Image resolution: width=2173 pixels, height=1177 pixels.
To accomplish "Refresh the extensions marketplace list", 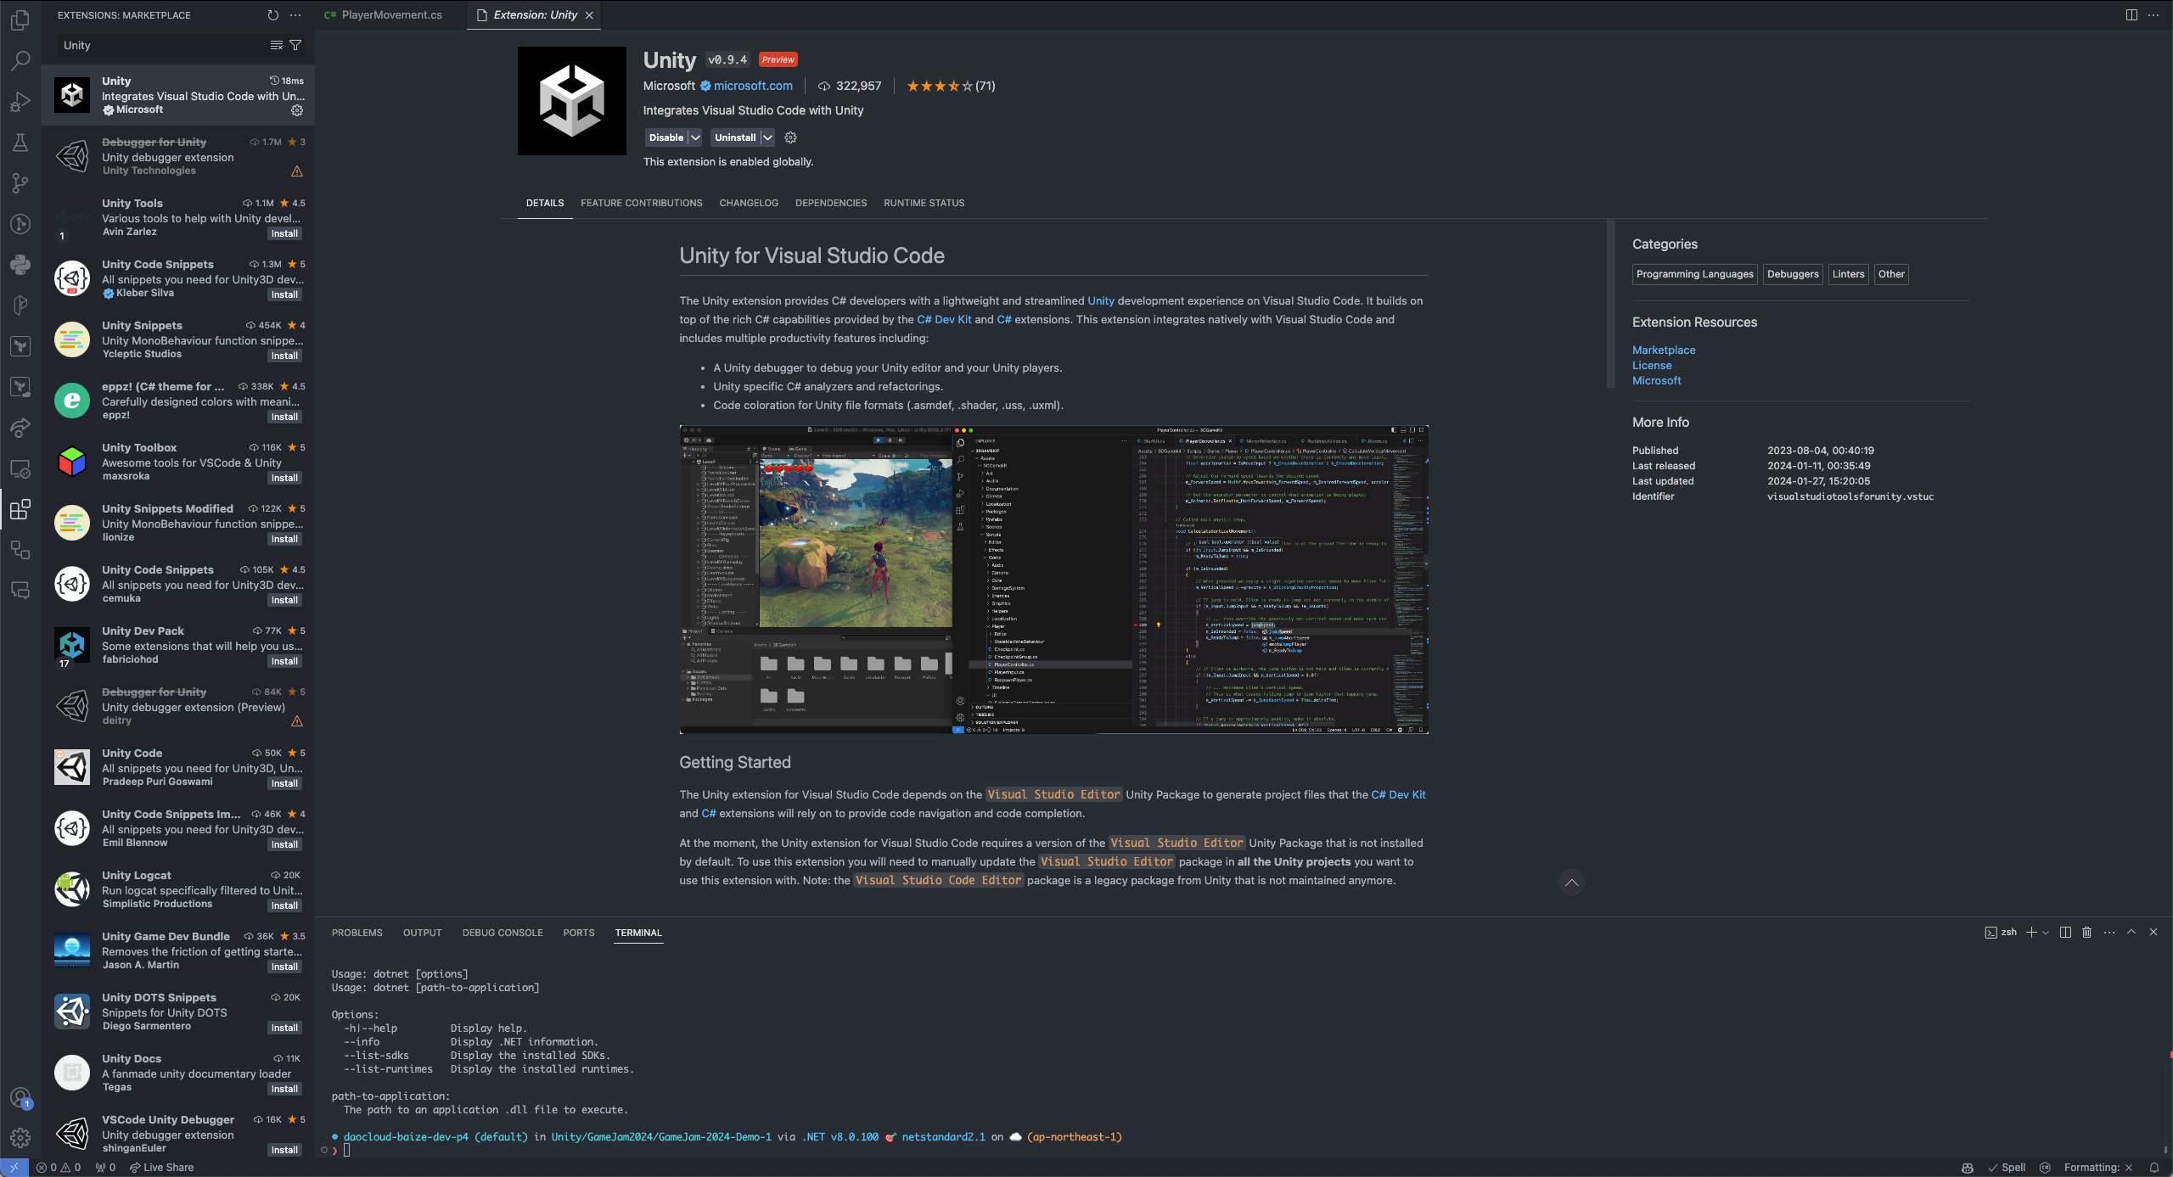I will 272,15.
